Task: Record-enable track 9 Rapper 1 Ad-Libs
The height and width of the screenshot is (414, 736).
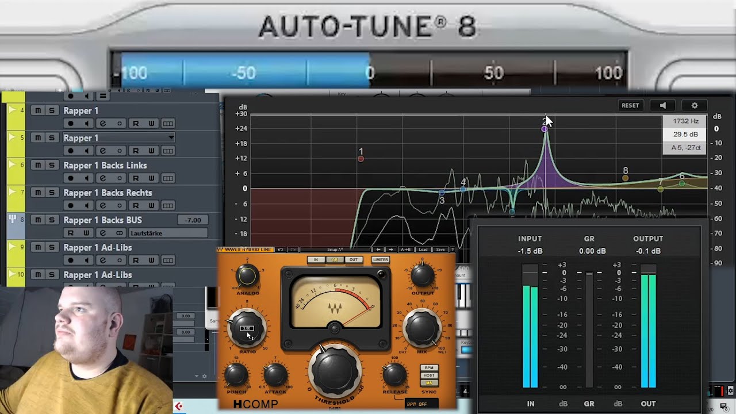Action: pyautogui.click(x=71, y=260)
